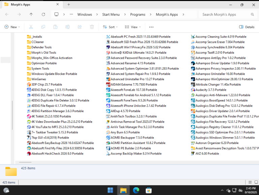Click the Ascomp TextR icon
Image resolution: width=259 pixels, height=195 pixels.
[x=193, y=53]
